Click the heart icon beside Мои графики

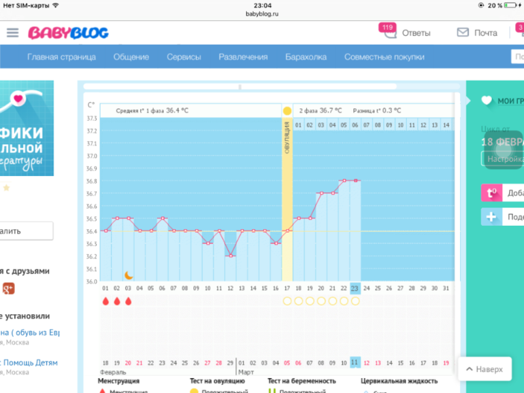tap(486, 101)
